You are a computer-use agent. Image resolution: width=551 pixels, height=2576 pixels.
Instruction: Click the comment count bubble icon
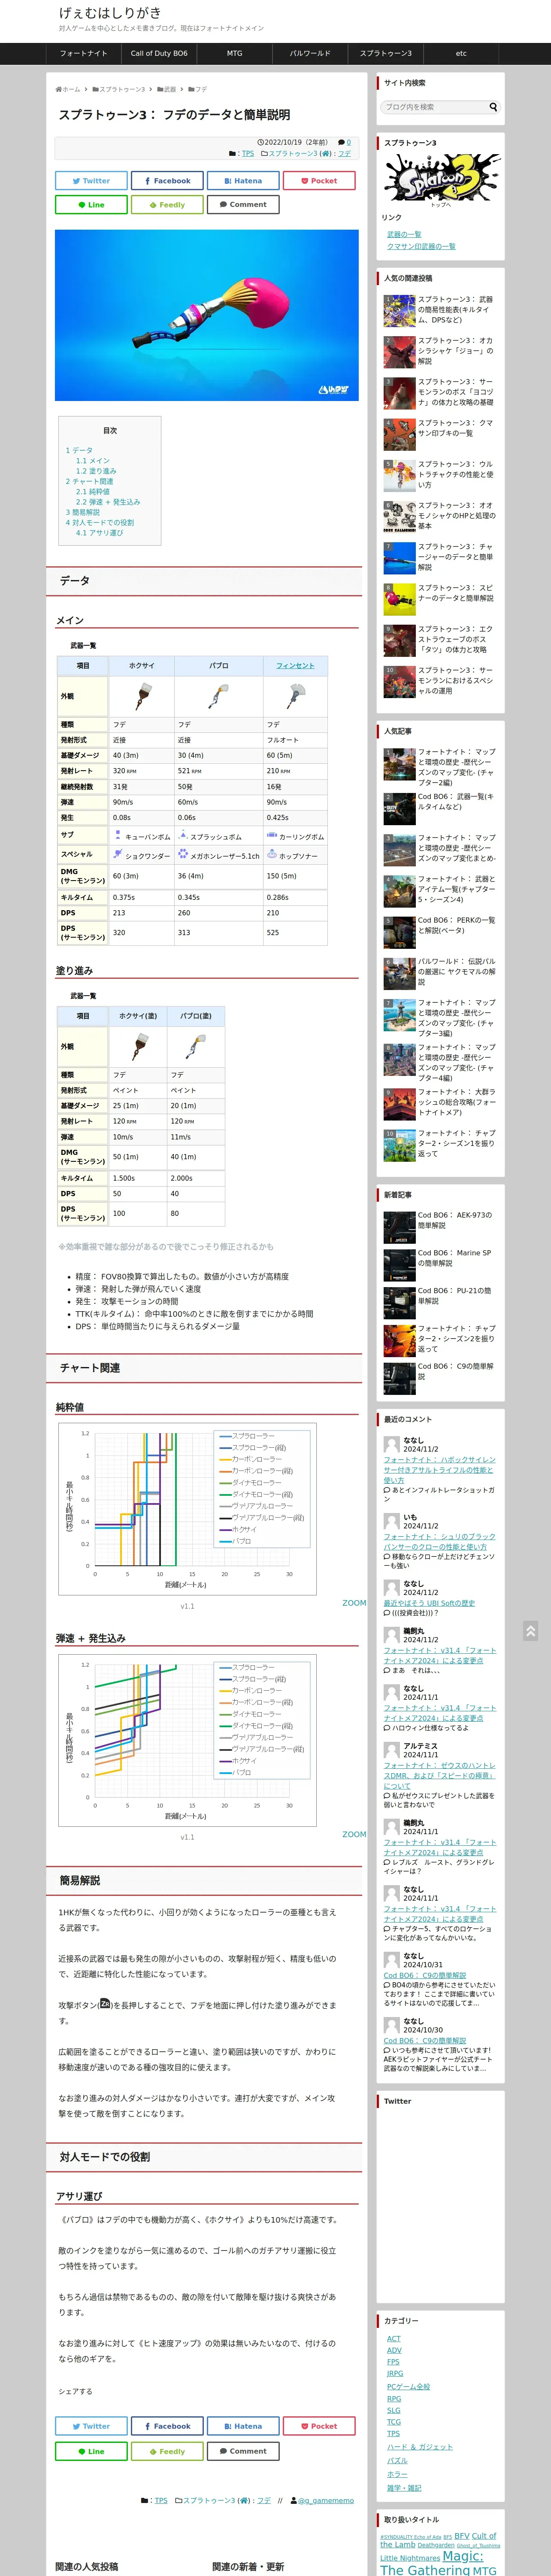pos(341,143)
